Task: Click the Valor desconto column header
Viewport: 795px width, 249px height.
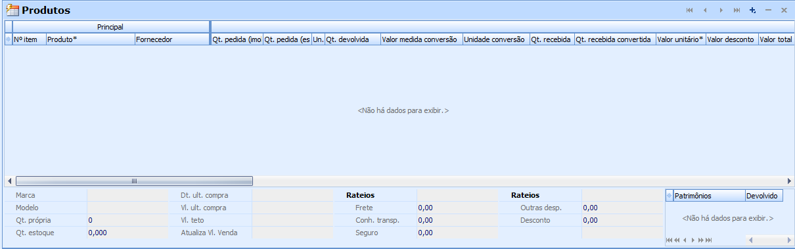Action: [732, 39]
